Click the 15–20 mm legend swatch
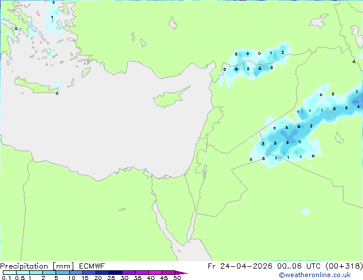 pos(89,273)
